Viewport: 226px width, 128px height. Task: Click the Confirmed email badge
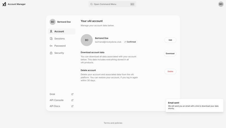click(130, 42)
